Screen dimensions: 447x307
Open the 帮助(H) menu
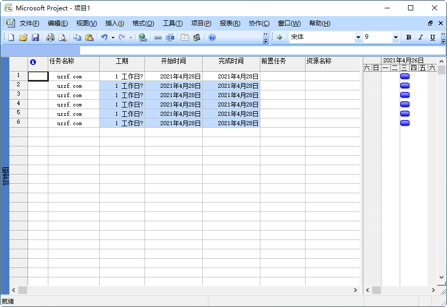point(320,23)
